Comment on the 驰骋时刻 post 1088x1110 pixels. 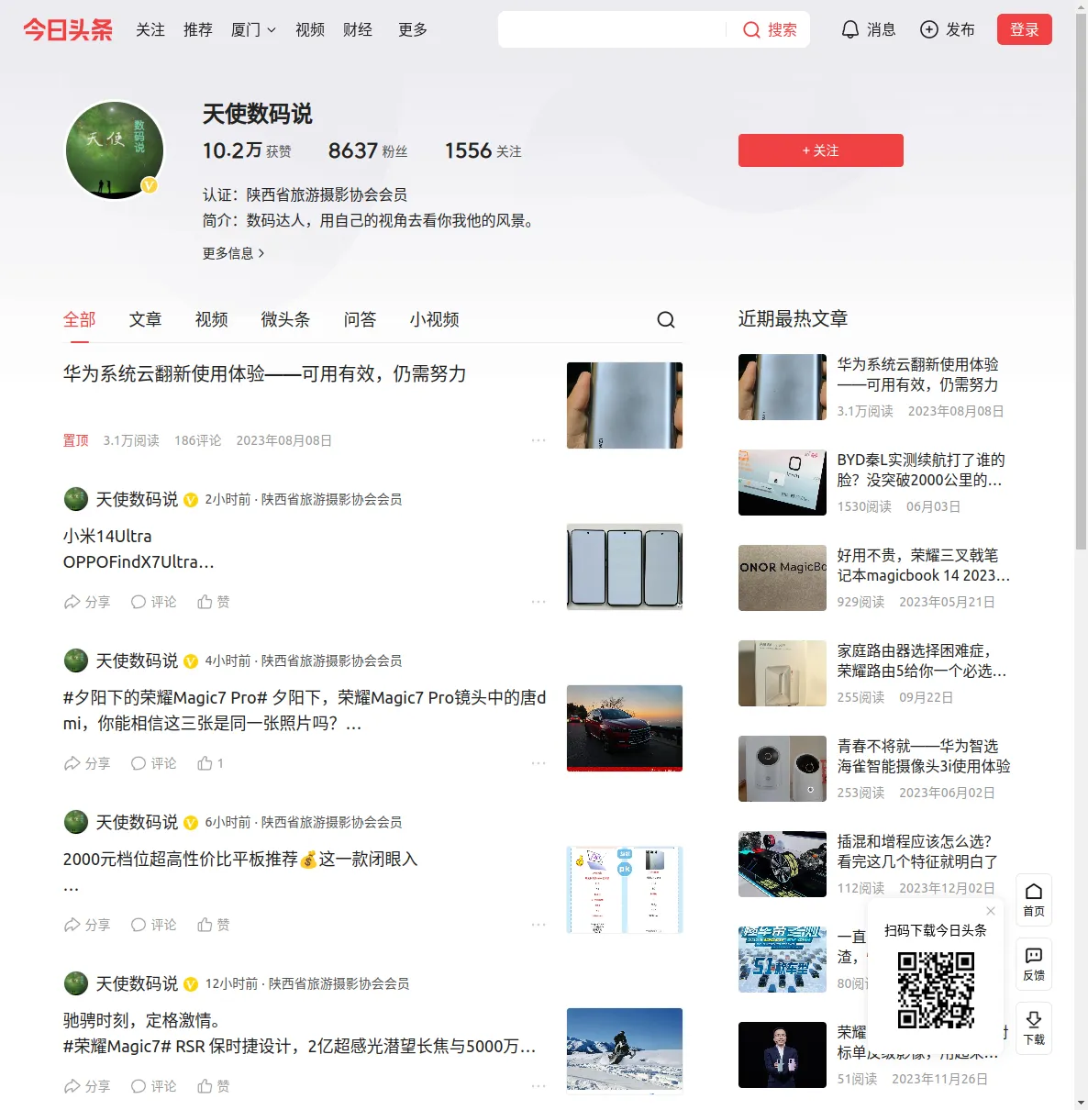154,1086
